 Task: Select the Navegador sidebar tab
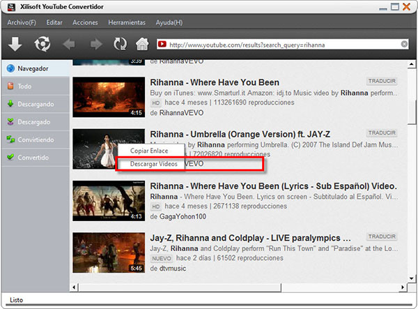[36, 68]
